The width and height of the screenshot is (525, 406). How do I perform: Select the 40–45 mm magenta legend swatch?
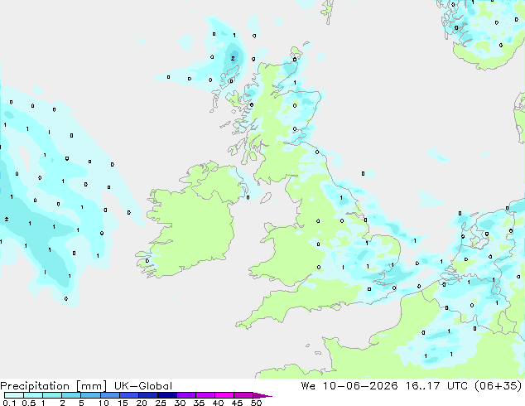[224, 395]
